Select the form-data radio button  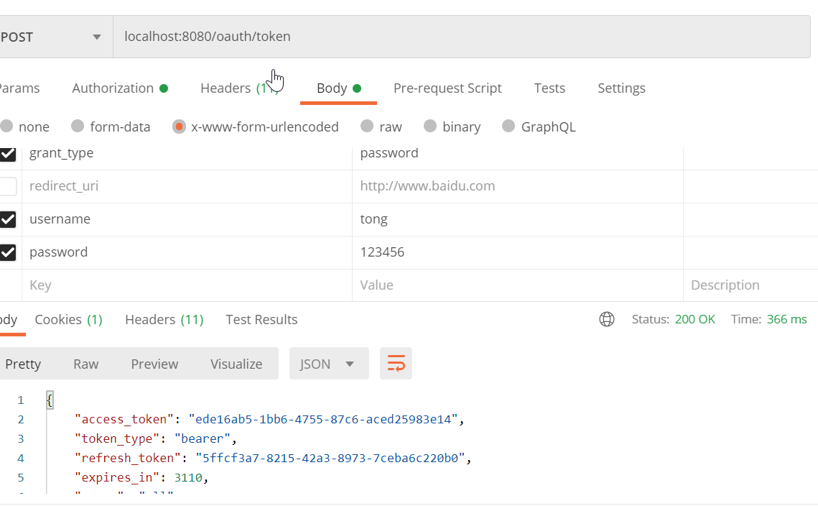78,126
